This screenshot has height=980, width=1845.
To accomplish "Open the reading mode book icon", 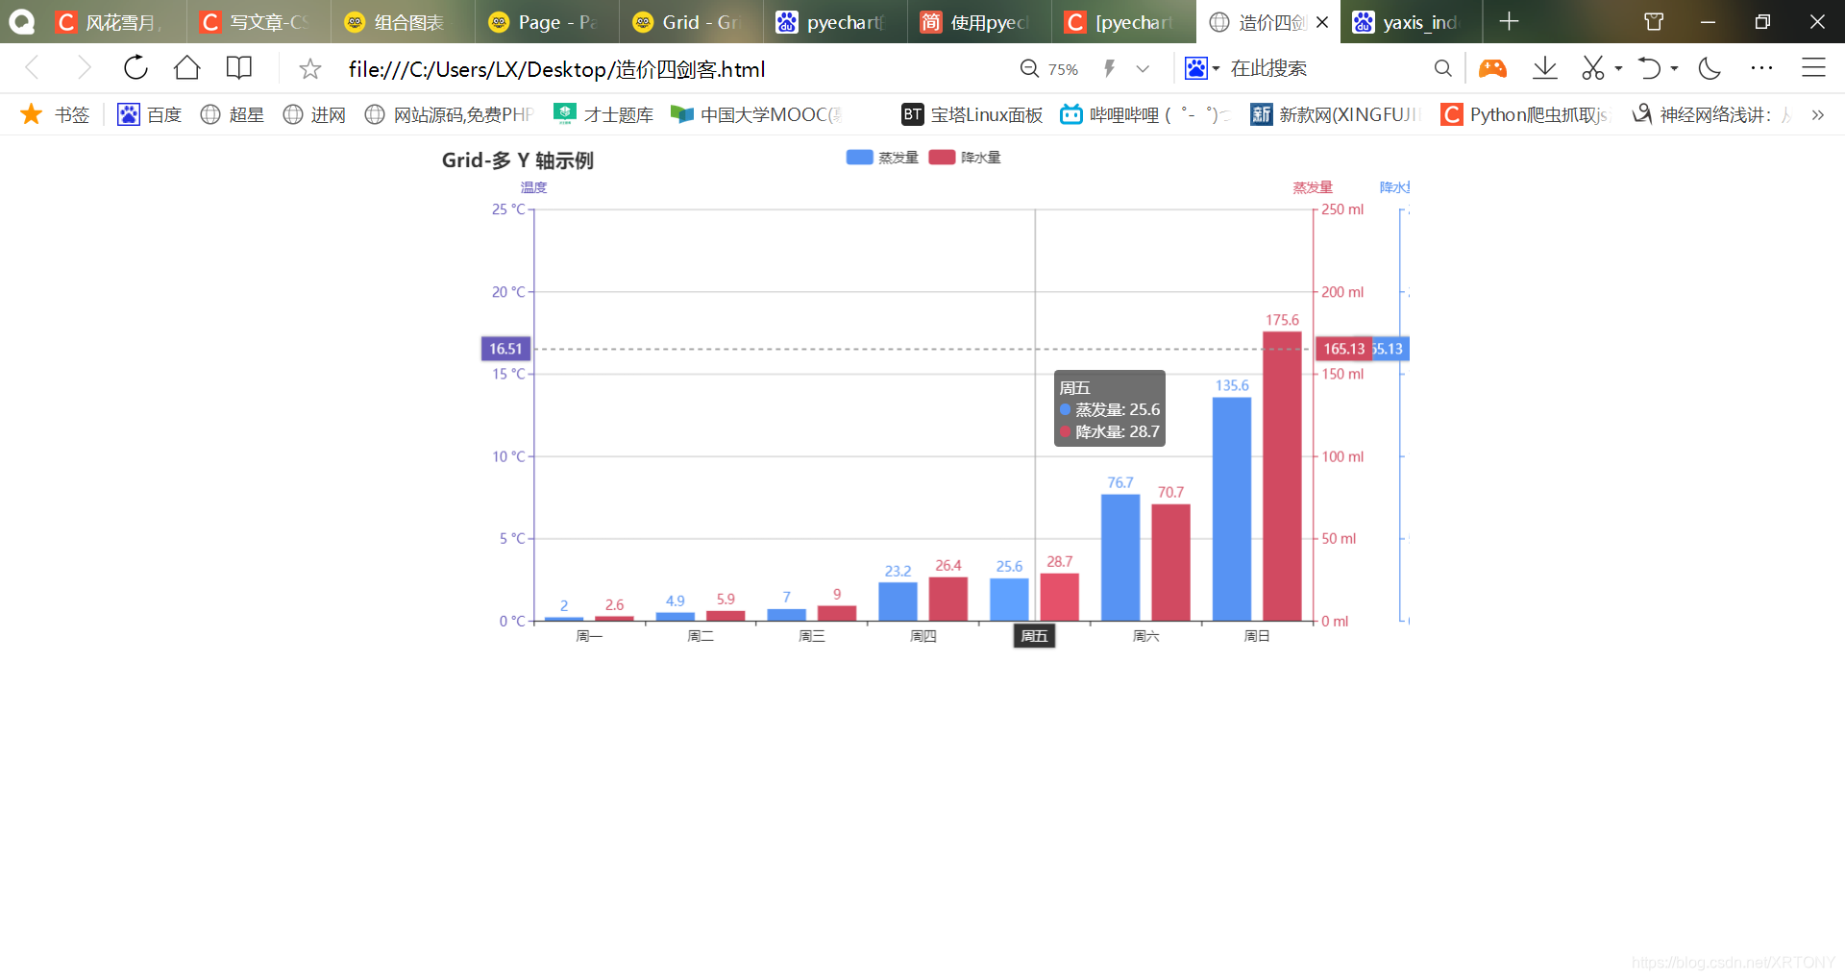I will click(x=239, y=68).
